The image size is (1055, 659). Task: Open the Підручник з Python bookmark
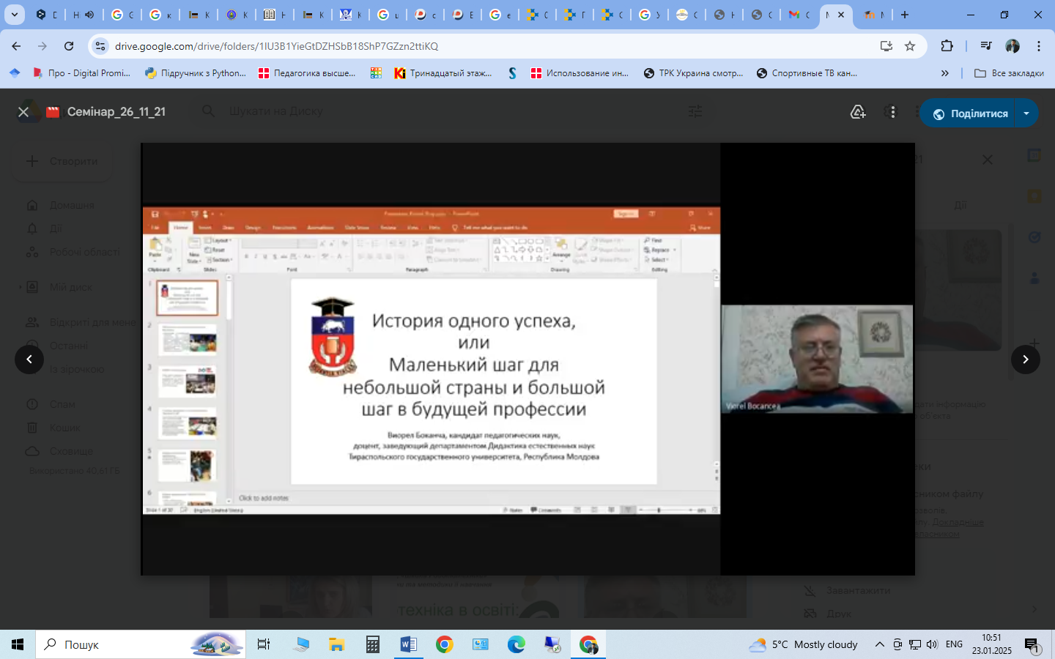coord(196,73)
